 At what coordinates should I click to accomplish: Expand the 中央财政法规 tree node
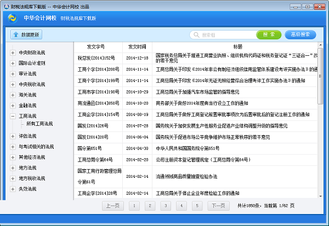pyautogui.click(x=13, y=53)
